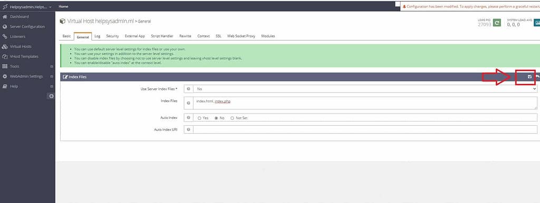Click the Virtual Host helpsysadmin.ml heading
This screenshot has width=540, height=203.
pyautogui.click(x=100, y=21)
